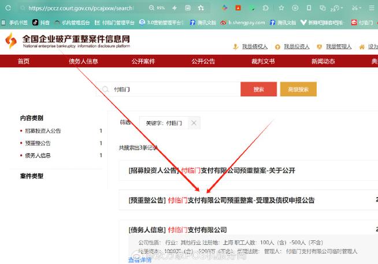Open the green extension icon
This screenshot has width=378, height=264.
coord(252,8)
